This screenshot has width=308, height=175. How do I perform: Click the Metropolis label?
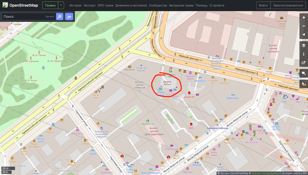click(200, 81)
